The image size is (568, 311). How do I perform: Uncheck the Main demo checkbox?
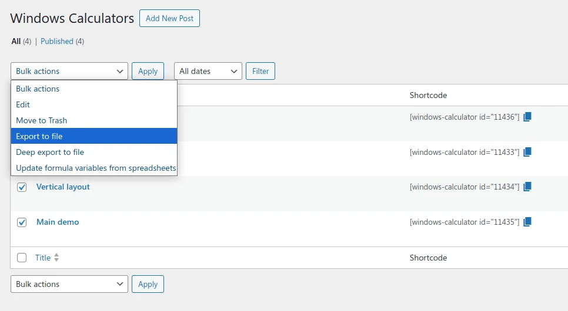(x=22, y=222)
